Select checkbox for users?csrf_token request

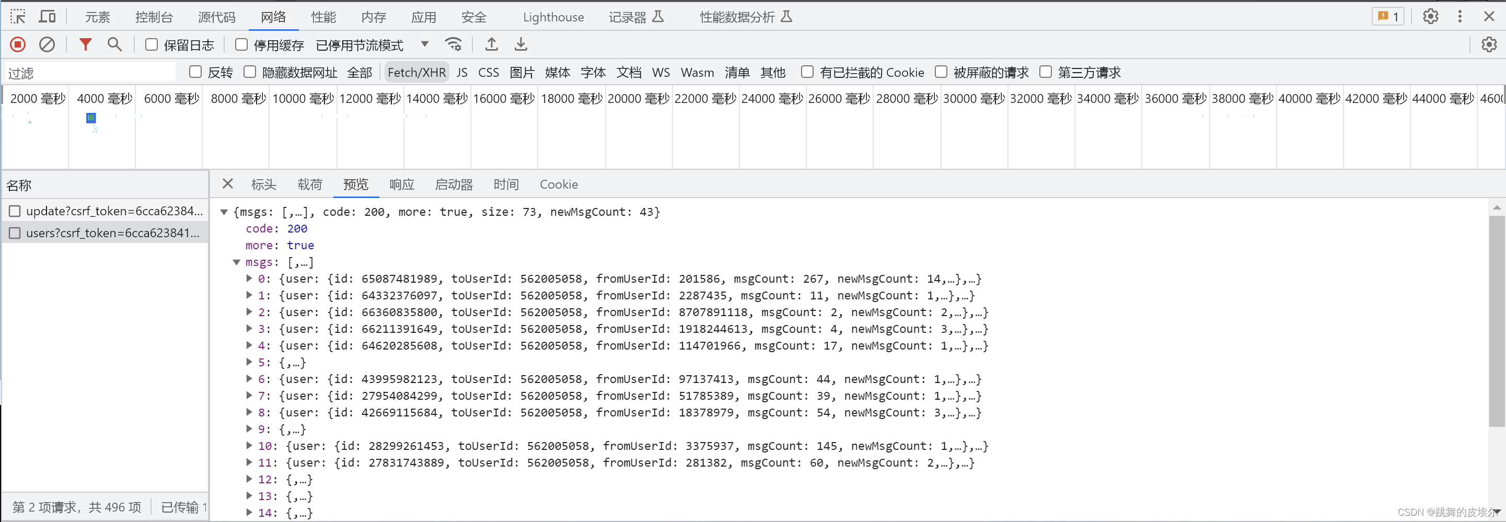15,233
